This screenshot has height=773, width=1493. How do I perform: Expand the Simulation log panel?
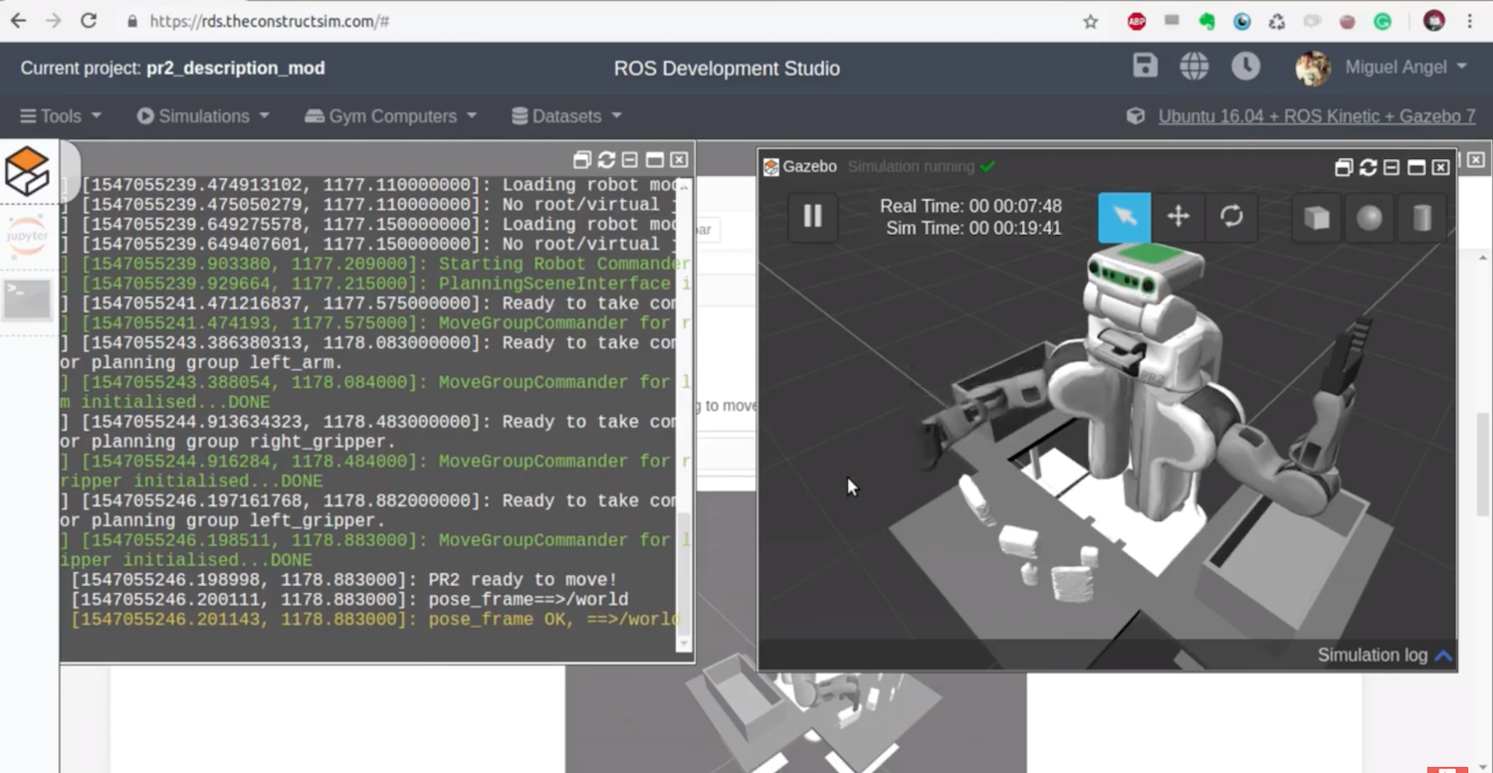pyautogui.click(x=1385, y=655)
